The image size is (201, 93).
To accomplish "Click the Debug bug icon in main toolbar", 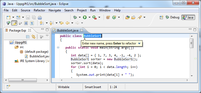I will [x=75, y=17].
